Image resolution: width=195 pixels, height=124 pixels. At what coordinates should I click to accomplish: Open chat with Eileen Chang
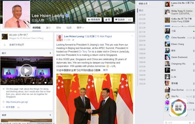click(x=179, y=44)
